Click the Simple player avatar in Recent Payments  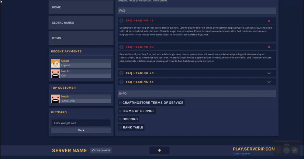tap(55, 63)
